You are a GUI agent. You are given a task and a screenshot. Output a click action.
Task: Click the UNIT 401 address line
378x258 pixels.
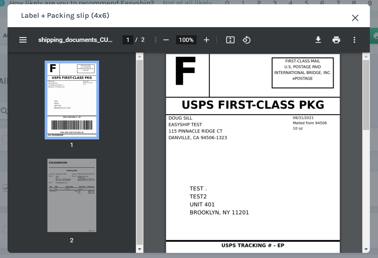coord(202,204)
